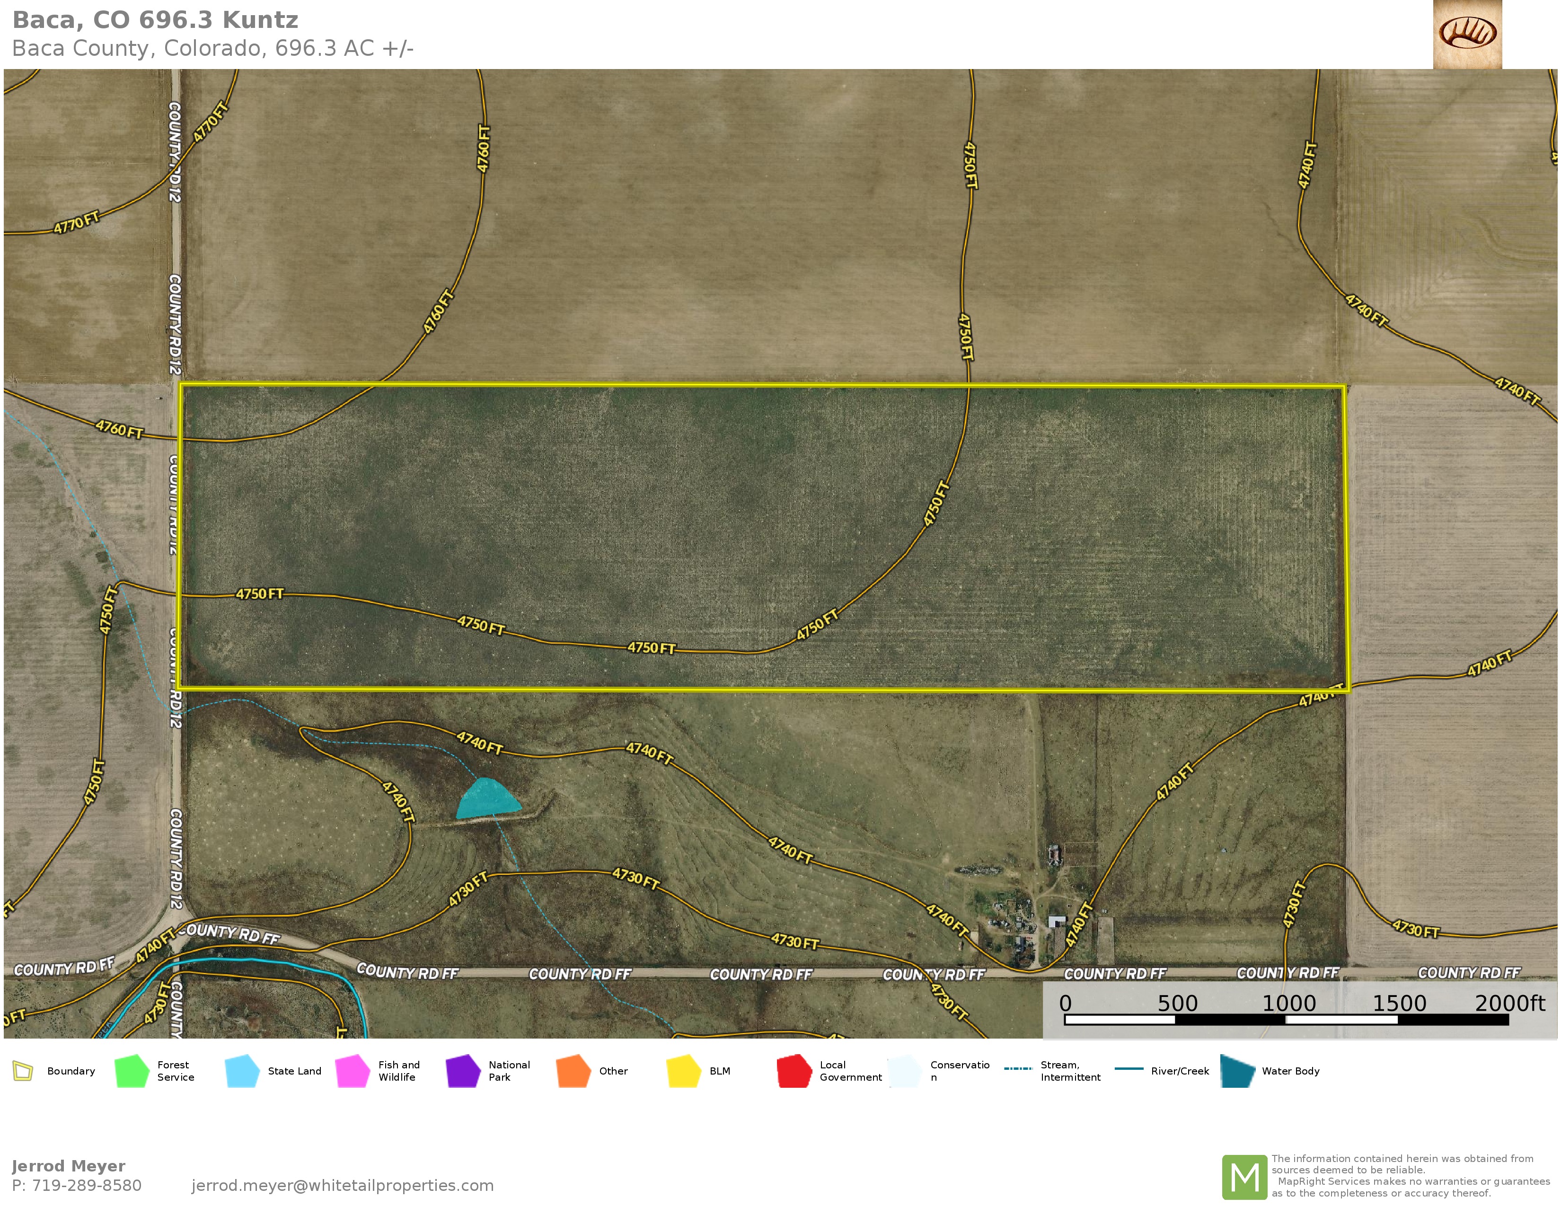Click the Boundary legend icon
The width and height of the screenshot is (1561, 1206).
pyautogui.click(x=23, y=1071)
